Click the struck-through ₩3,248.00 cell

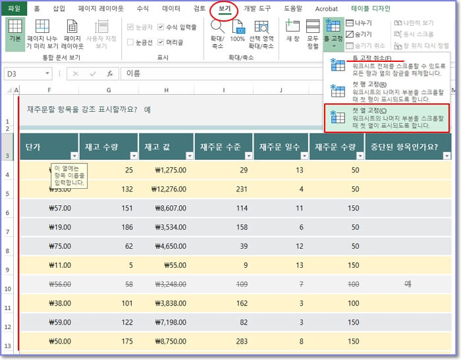[166, 284]
